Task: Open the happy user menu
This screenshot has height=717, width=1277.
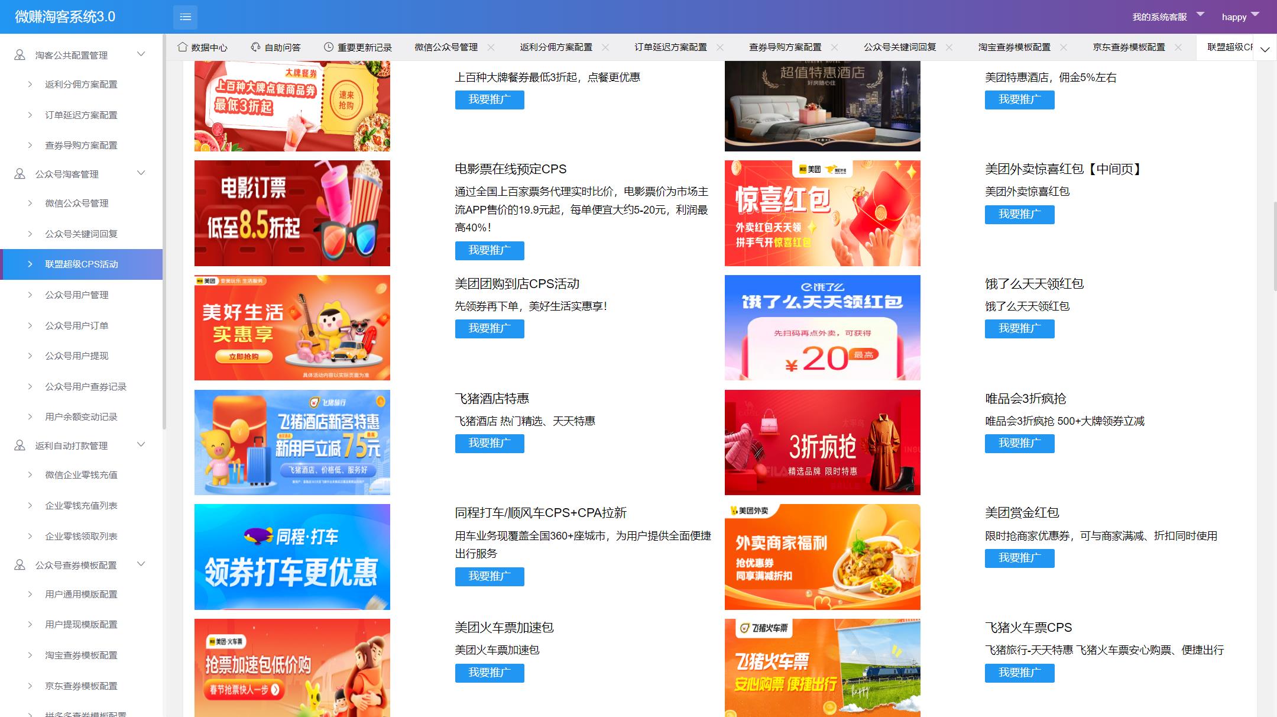Action: pyautogui.click(x=1240, y=17)
